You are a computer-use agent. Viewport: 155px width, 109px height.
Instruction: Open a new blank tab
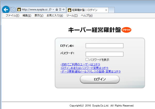click(x=112, y=10)
